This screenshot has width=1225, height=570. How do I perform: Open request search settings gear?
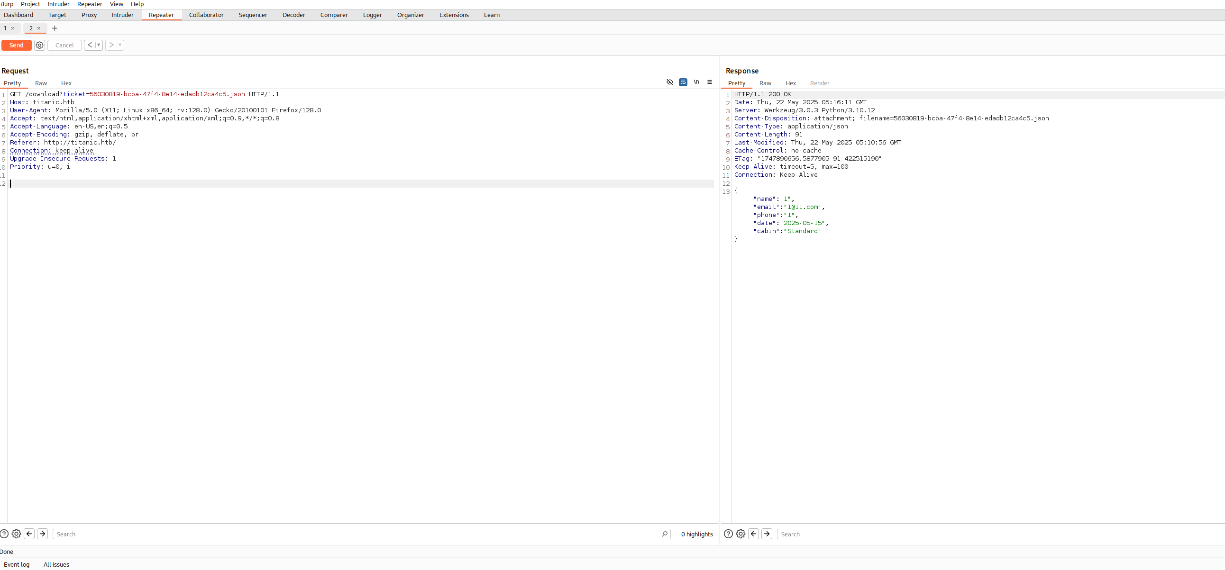point(16,534)
